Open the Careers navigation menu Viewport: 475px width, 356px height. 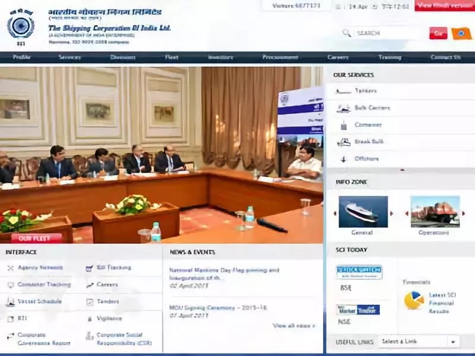coord(338,57)
